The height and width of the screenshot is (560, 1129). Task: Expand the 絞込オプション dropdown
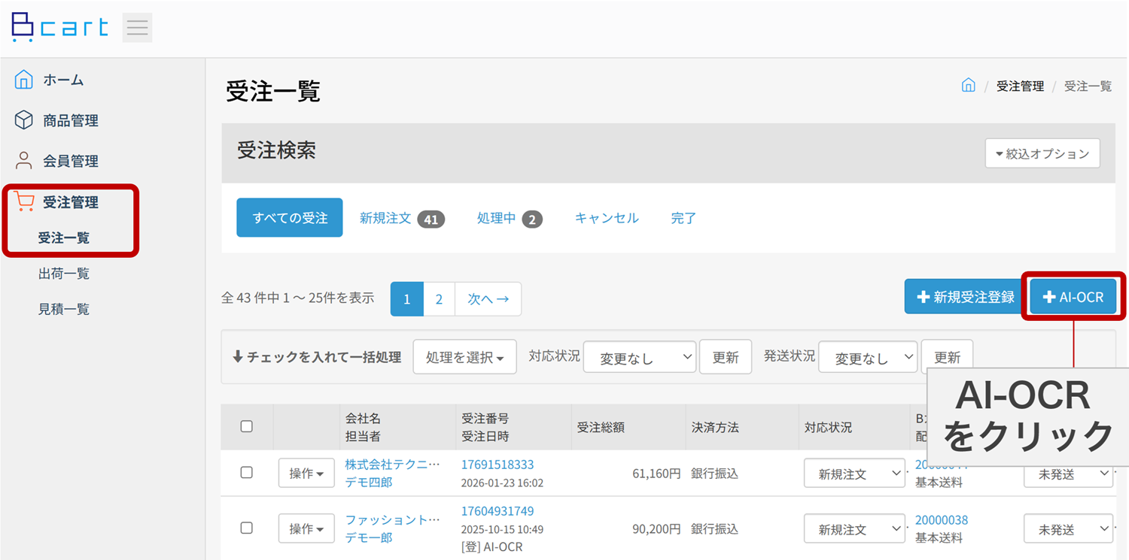[x=1042, y=153]
